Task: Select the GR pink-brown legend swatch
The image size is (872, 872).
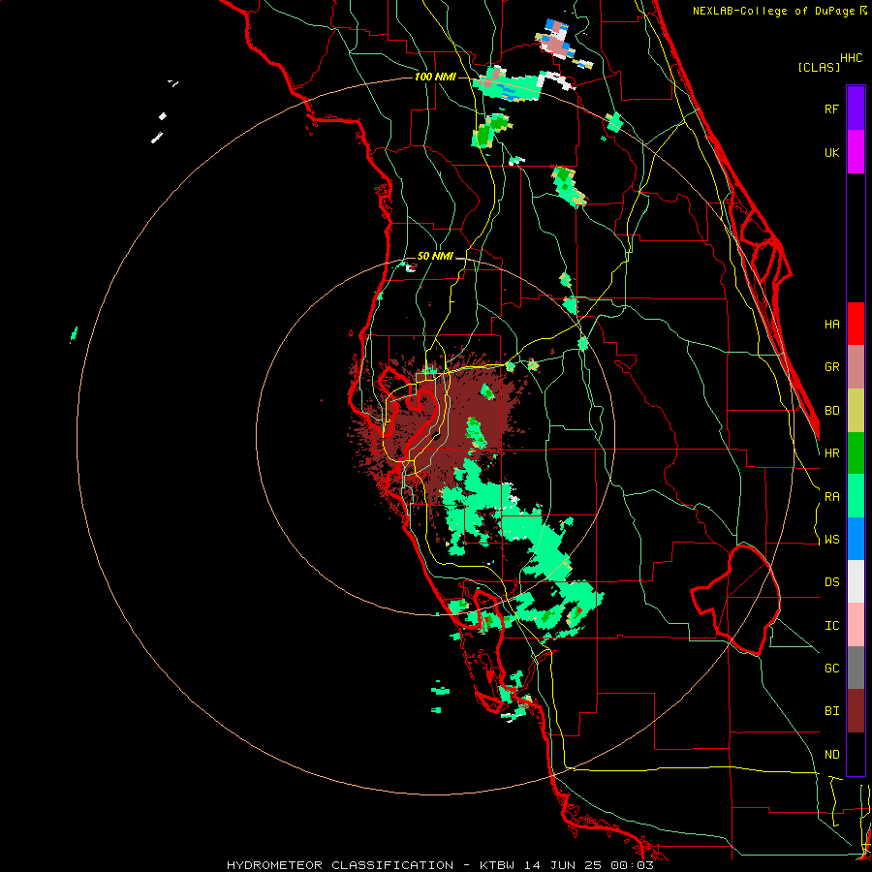Action: pos(856,367)
